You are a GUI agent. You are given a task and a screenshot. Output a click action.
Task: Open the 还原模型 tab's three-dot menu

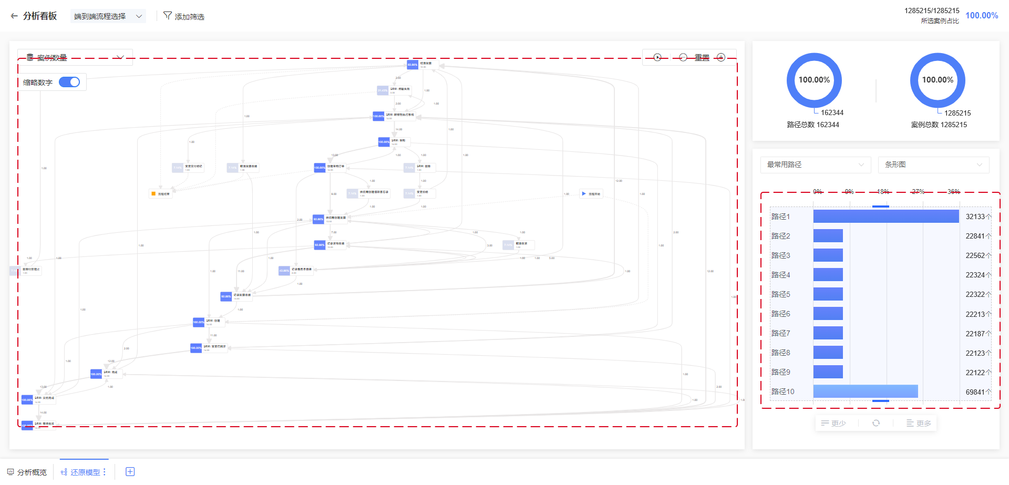point(105,472)
